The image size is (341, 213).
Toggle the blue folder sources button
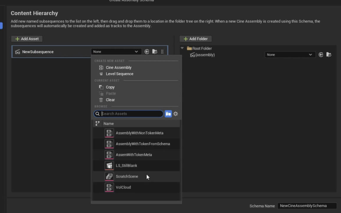pos(168,114)
